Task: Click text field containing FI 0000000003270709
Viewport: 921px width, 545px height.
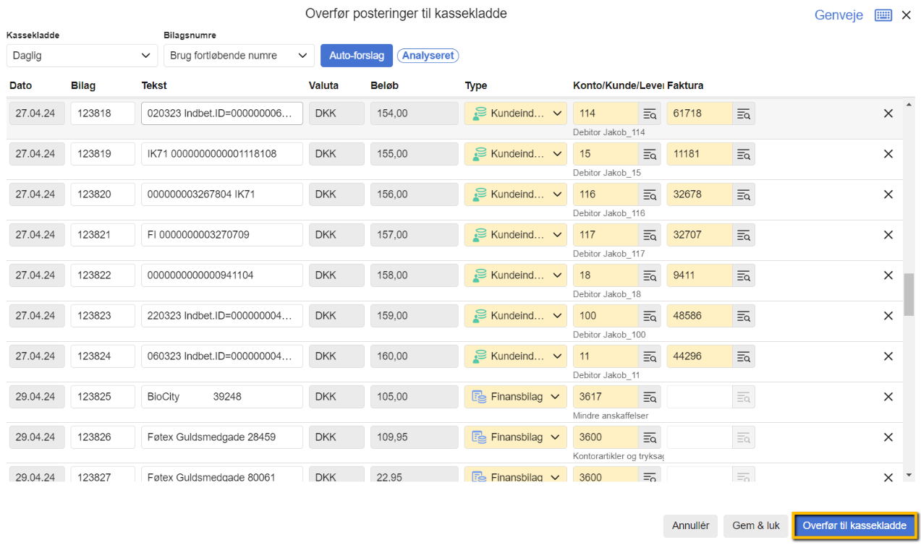Action: (221, 235)
